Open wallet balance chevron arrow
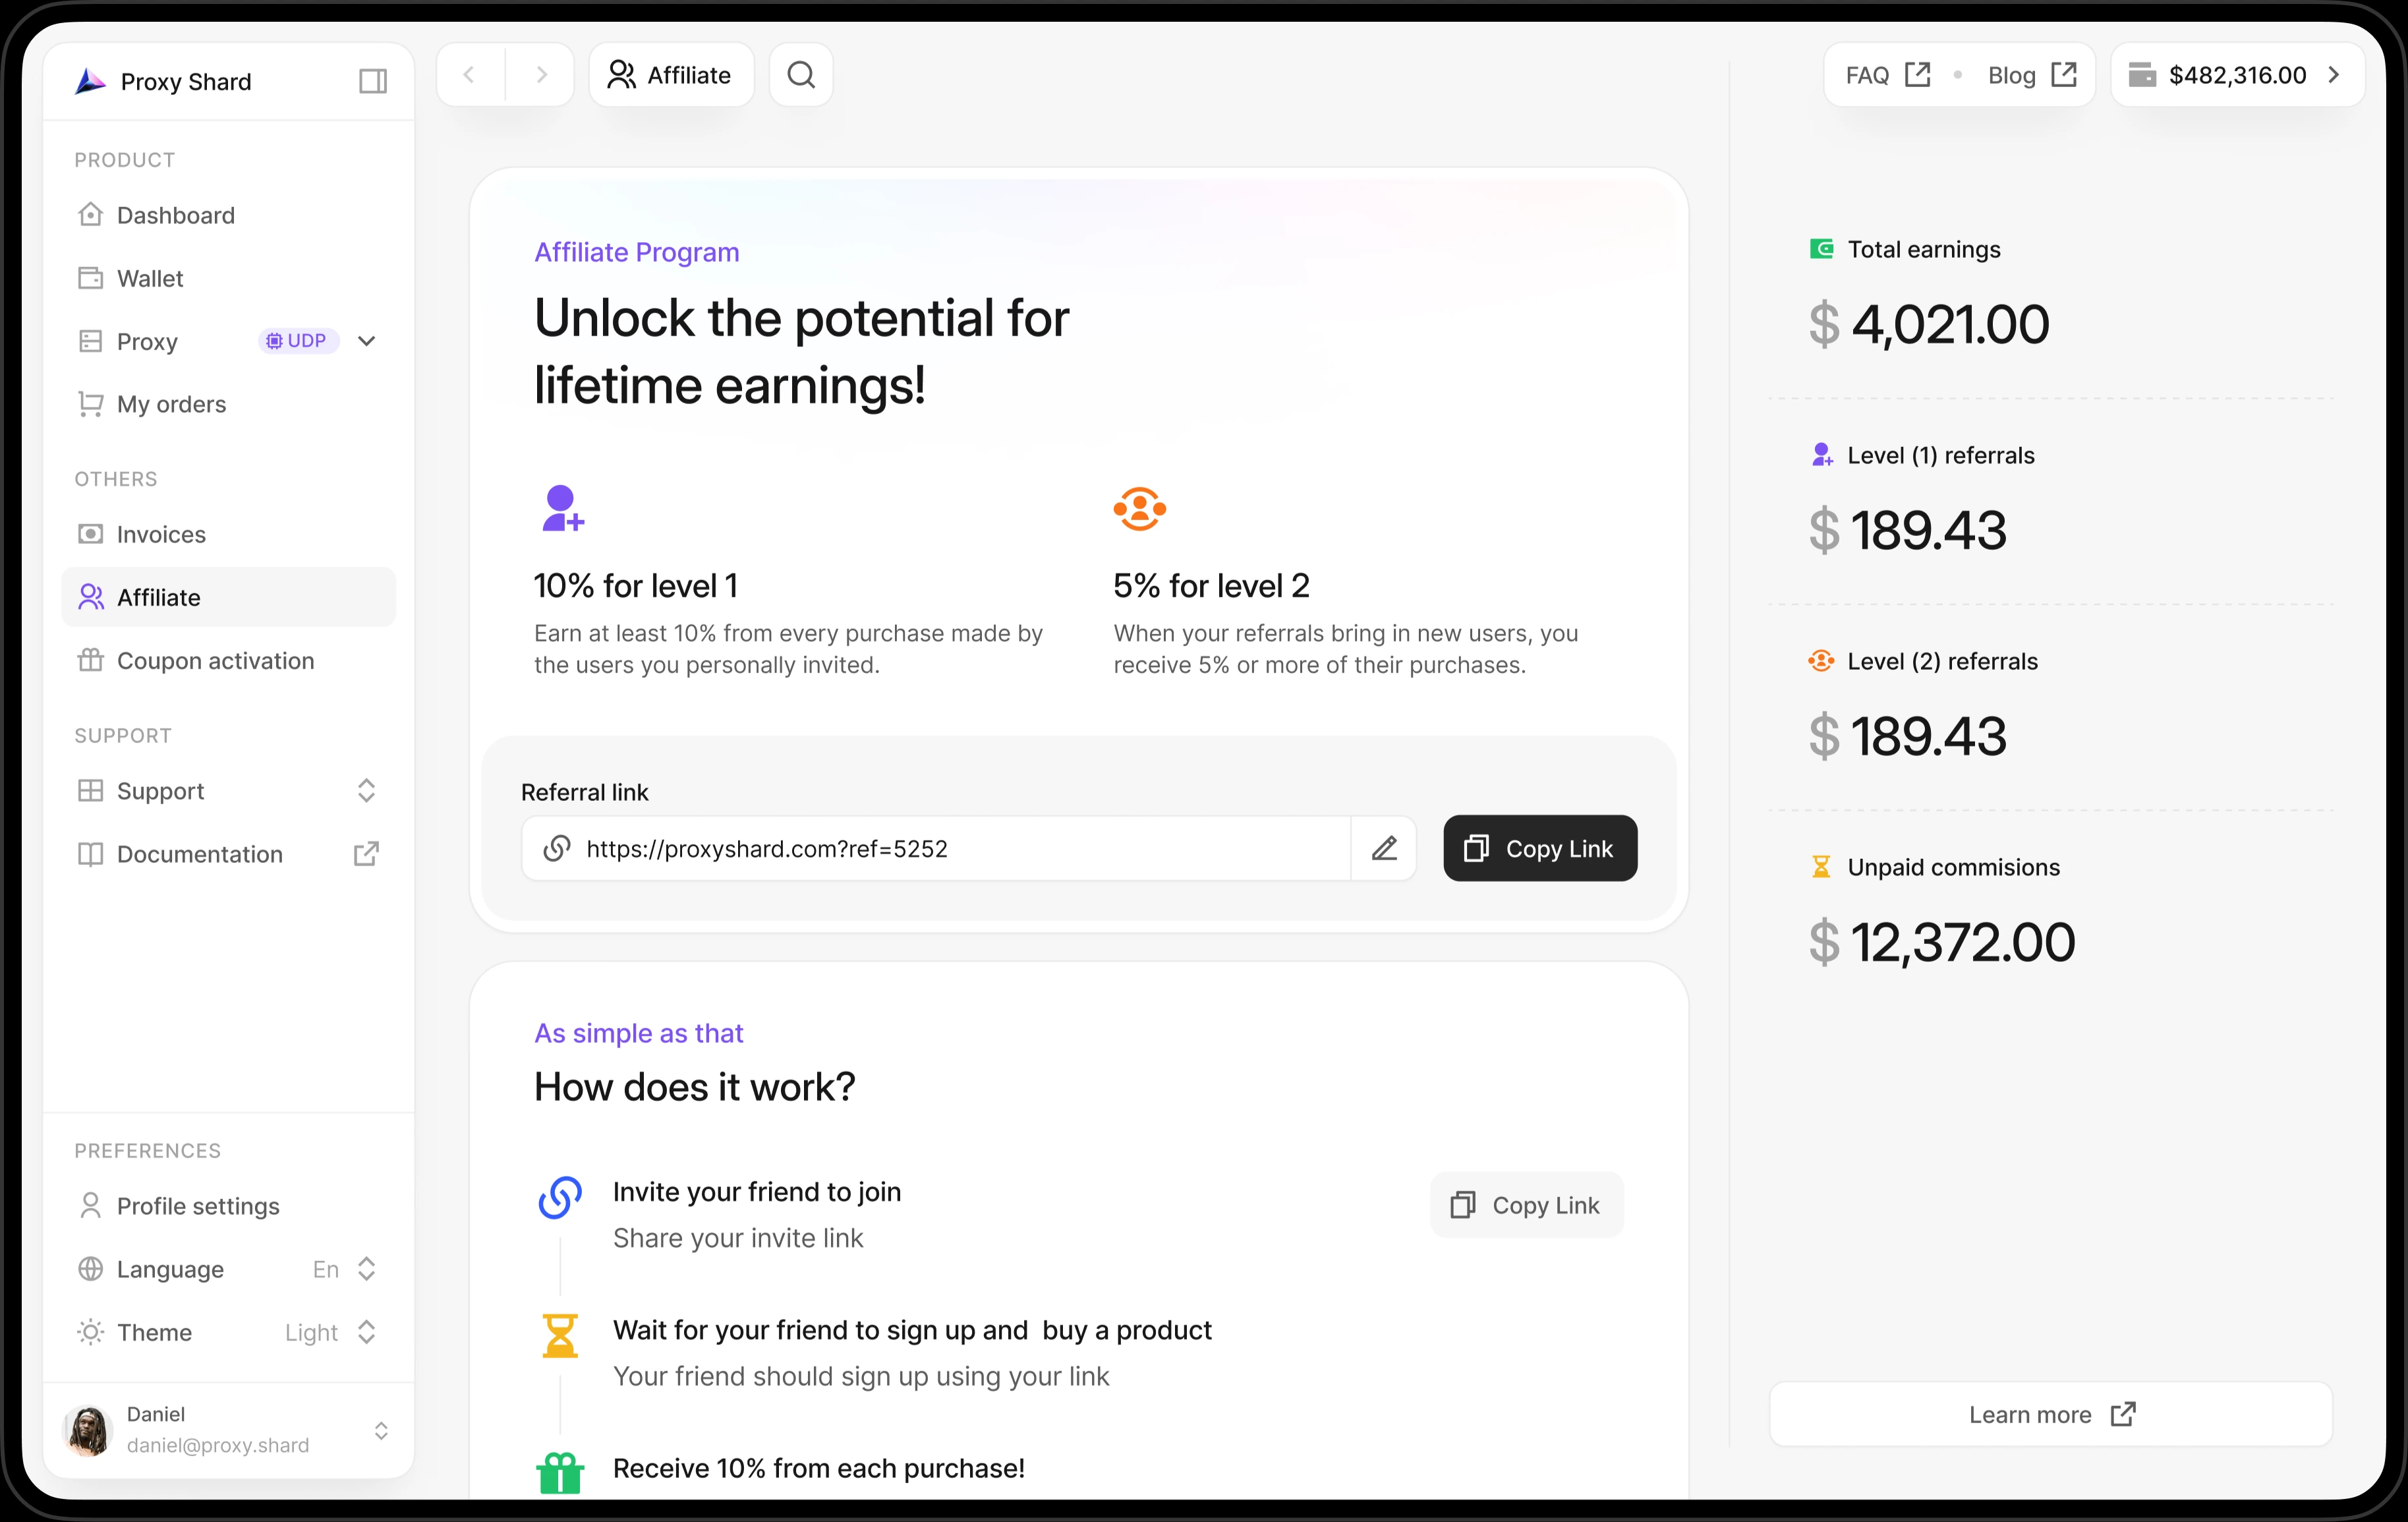 click(2334, 75)
